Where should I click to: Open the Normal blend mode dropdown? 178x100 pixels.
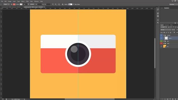(165, 30)
